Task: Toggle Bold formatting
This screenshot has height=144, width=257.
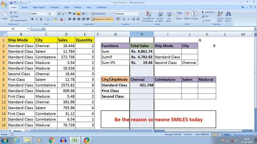Action: coord(32,19)
